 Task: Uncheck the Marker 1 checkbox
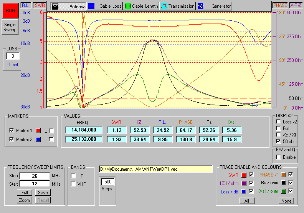[x=12, y=131]
